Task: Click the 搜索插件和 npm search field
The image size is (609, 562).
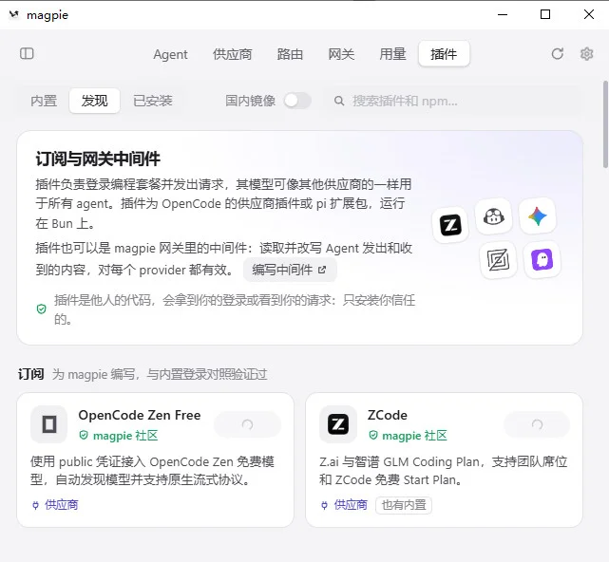Action: point(454,101)
